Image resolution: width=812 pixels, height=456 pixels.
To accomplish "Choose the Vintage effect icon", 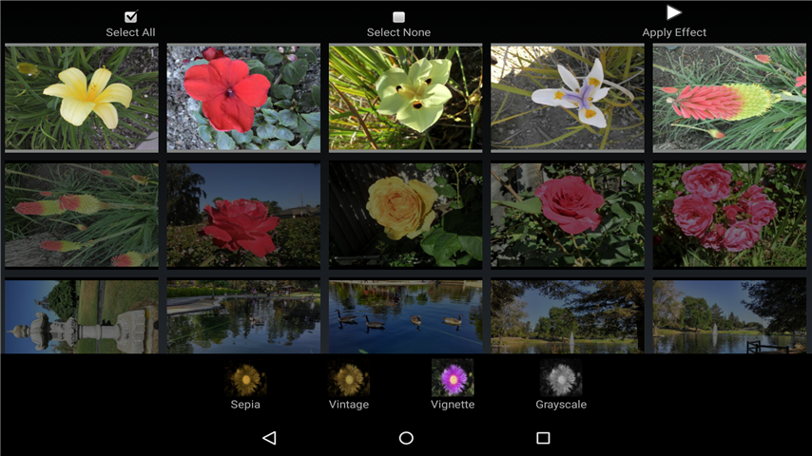I will pyautogui.click(x=349, y=379).
